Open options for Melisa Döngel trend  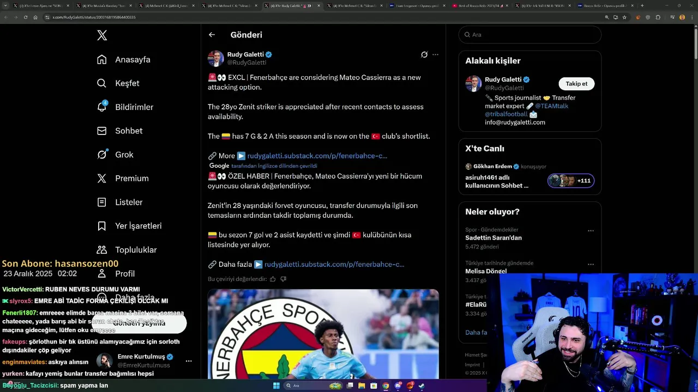591,264
